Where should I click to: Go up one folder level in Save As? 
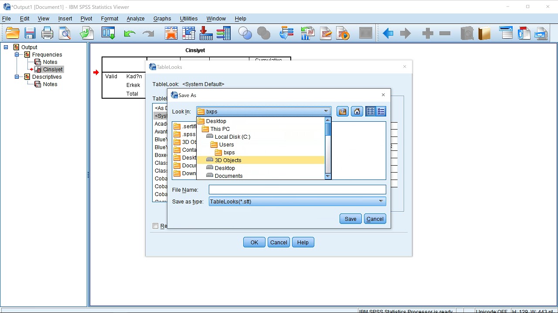coord(343,112)
